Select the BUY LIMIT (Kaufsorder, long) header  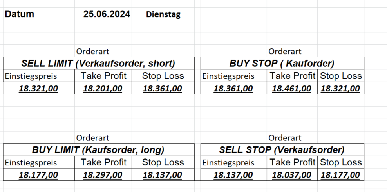[x=98, y=150]
